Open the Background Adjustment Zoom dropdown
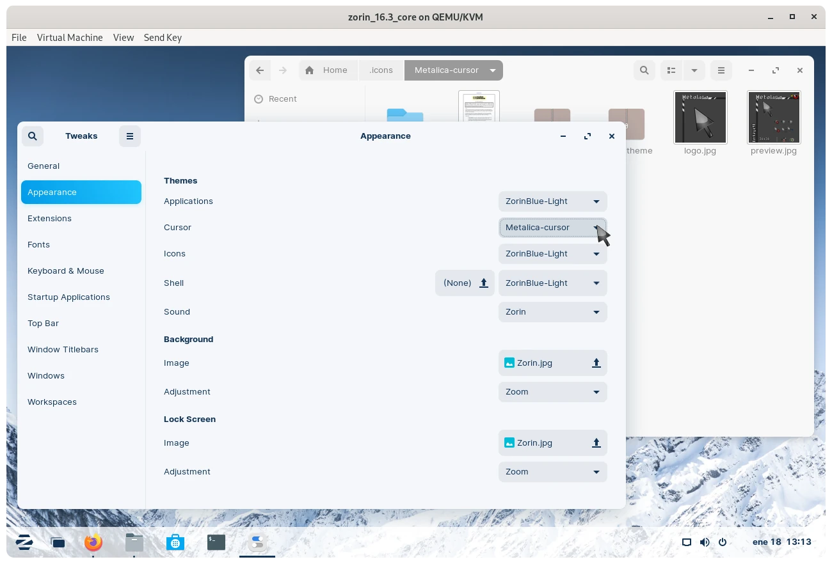This screenshot has width=832, height=564. [x=552, y=392]
